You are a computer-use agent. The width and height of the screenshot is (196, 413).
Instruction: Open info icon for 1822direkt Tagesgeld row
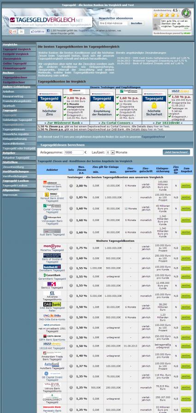(71, 346)
